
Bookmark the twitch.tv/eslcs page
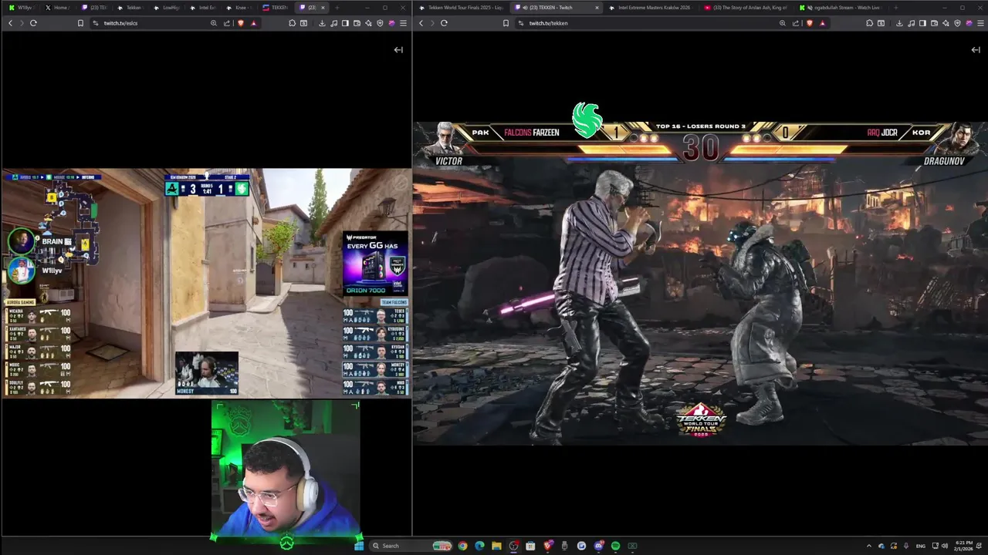[x=80, y=23]
